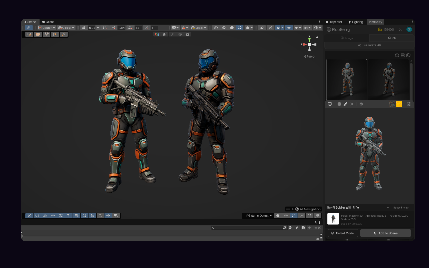Click the US toolbar button
This screenshot has width=429, height=268.
pyautogui.click(x=37, y=215)
